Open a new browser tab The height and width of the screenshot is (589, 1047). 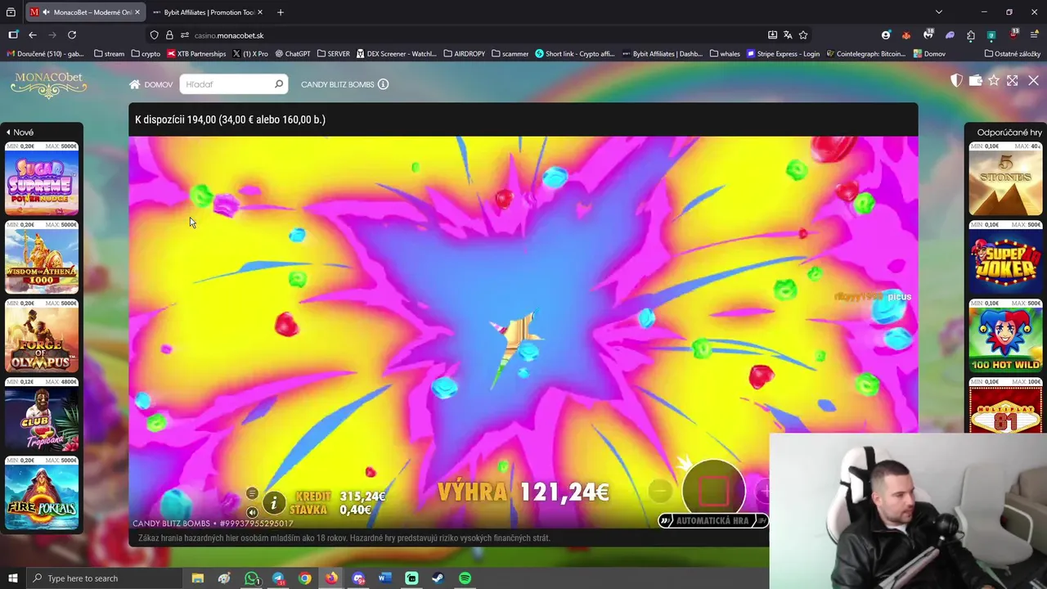click(x=281, y=12)
